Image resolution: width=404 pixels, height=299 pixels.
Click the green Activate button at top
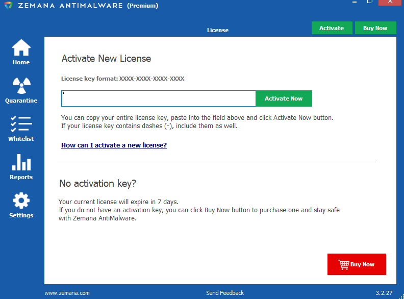(x=332, y=28)
